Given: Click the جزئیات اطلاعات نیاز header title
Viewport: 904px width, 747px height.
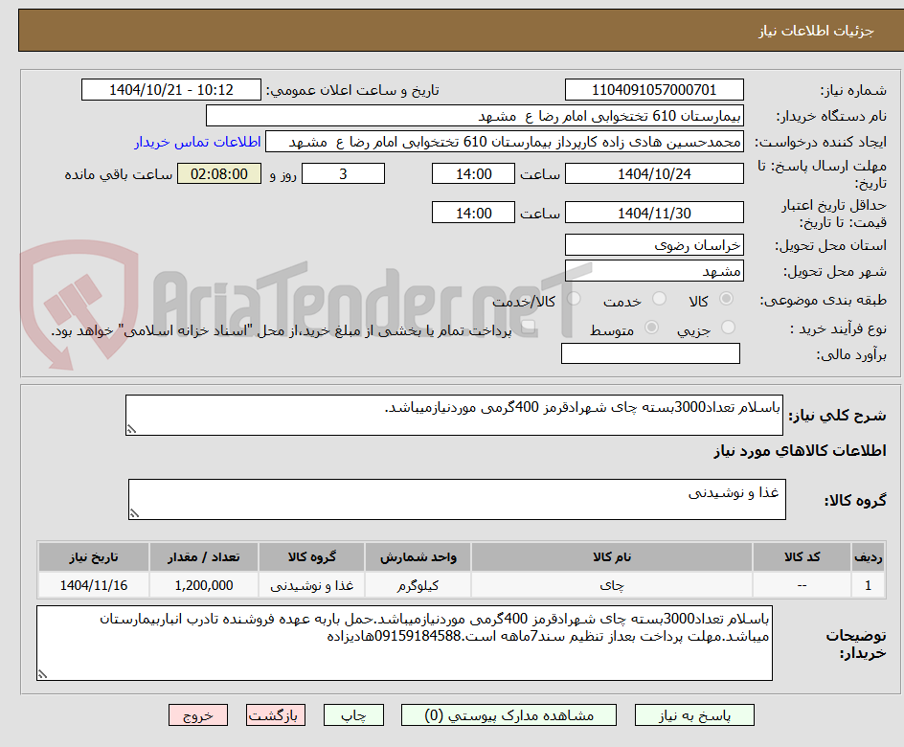Looking at the screenshot, I should point(816,31).
